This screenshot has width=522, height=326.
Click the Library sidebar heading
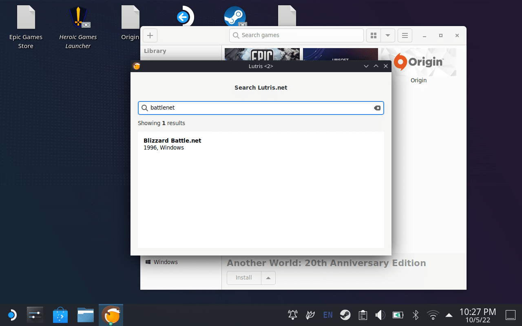[x=155, y=51]
